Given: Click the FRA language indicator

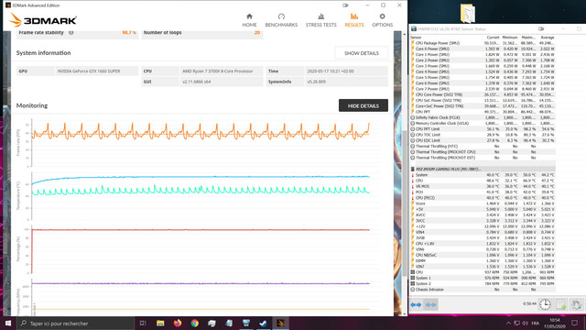Looking at the screenshot, I should click(535, 323).
